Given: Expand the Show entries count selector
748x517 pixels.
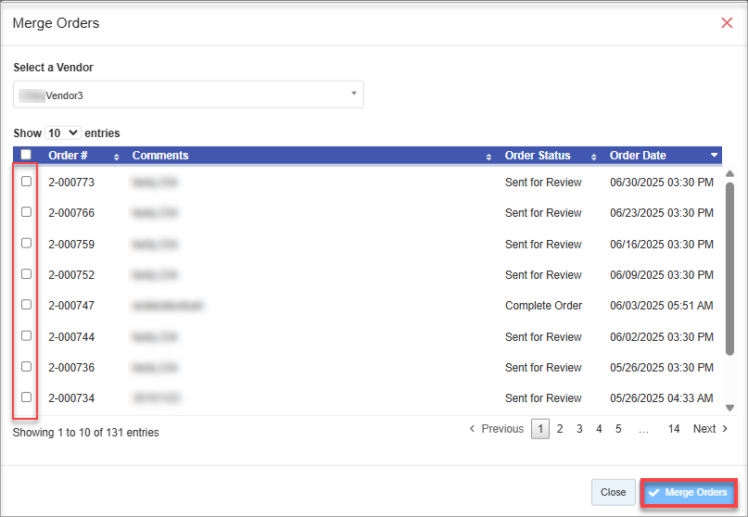Looking at the screenshot, I should coord(64,133).
